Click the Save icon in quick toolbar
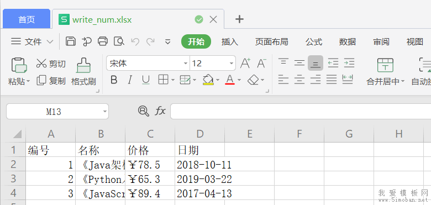 tap(71, 41)
